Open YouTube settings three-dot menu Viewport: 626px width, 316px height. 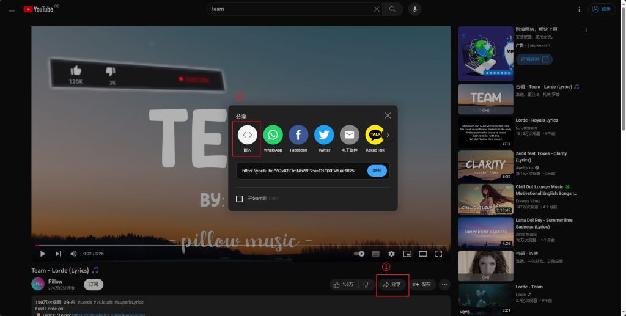click(578, 9)
